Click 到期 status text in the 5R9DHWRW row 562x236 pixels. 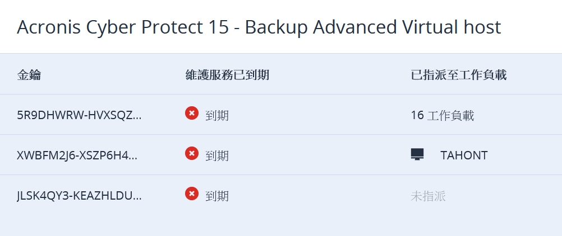(x=217, y=115)
